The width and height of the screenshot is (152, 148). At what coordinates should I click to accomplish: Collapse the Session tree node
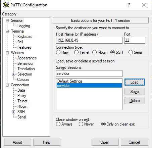(x=7, y=20)
